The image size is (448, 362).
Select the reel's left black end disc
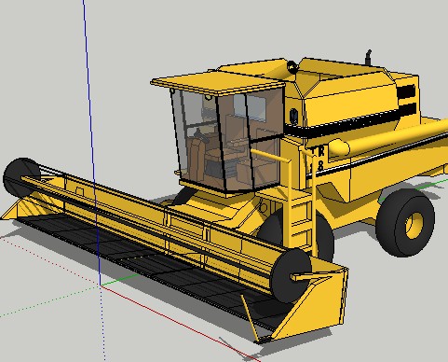coord(21,176)
